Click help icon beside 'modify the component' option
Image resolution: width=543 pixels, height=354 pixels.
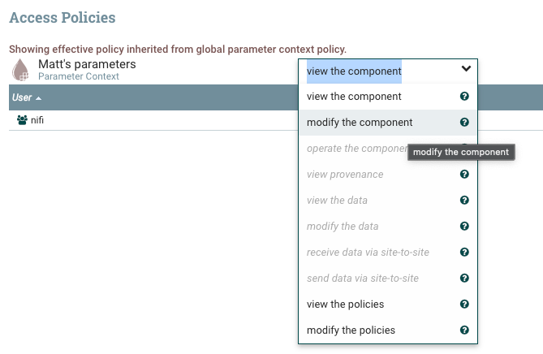tap(464, 123)
